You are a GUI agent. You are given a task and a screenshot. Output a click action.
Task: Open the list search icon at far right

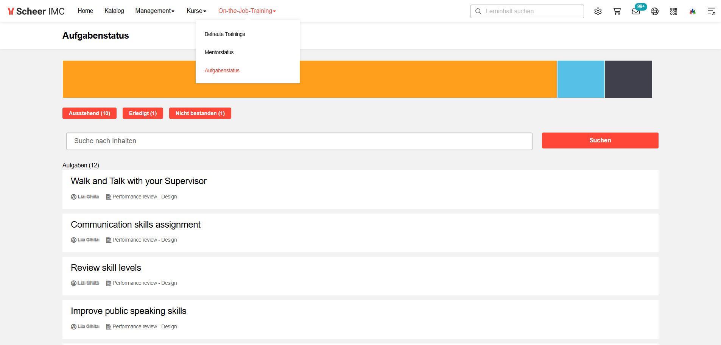712,11
